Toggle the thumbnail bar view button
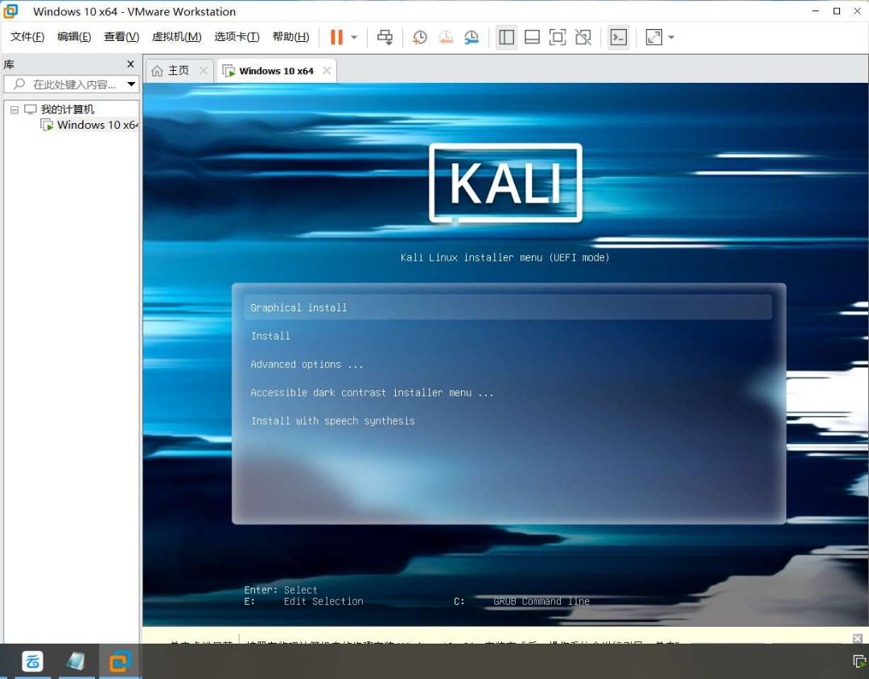 [531, 37]
